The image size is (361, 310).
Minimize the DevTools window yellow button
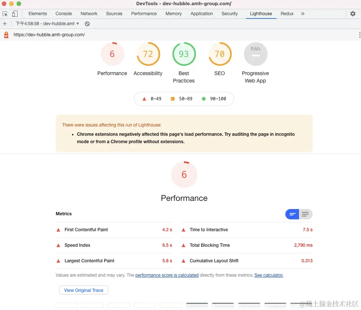coord(11,4)
